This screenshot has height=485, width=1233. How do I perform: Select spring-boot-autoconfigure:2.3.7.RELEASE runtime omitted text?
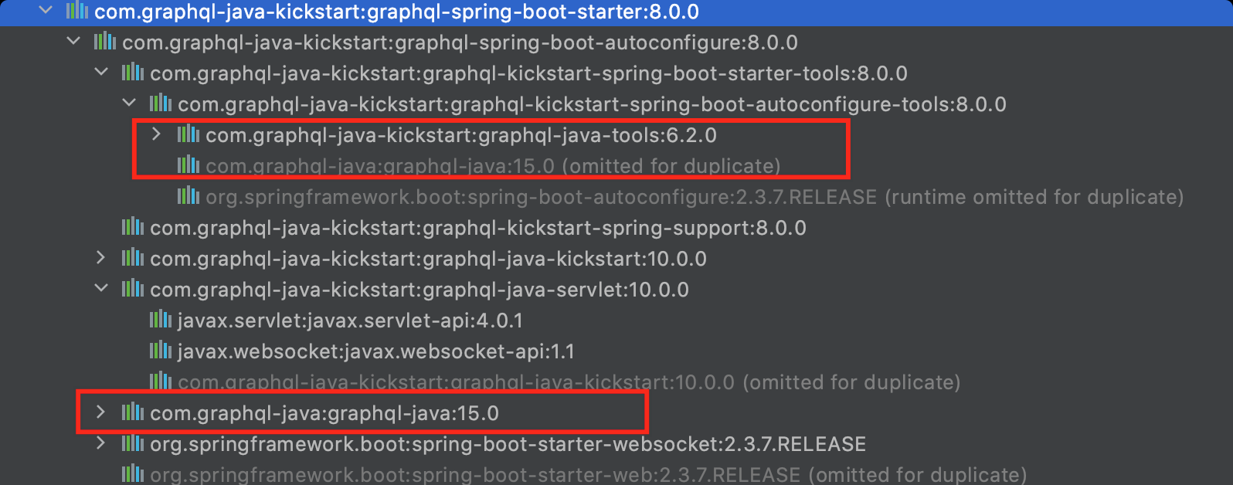695,197
